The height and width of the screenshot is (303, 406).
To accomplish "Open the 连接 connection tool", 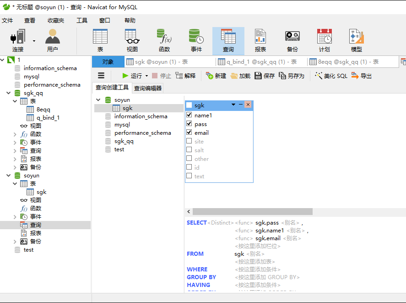I will (x=17, y=40).
